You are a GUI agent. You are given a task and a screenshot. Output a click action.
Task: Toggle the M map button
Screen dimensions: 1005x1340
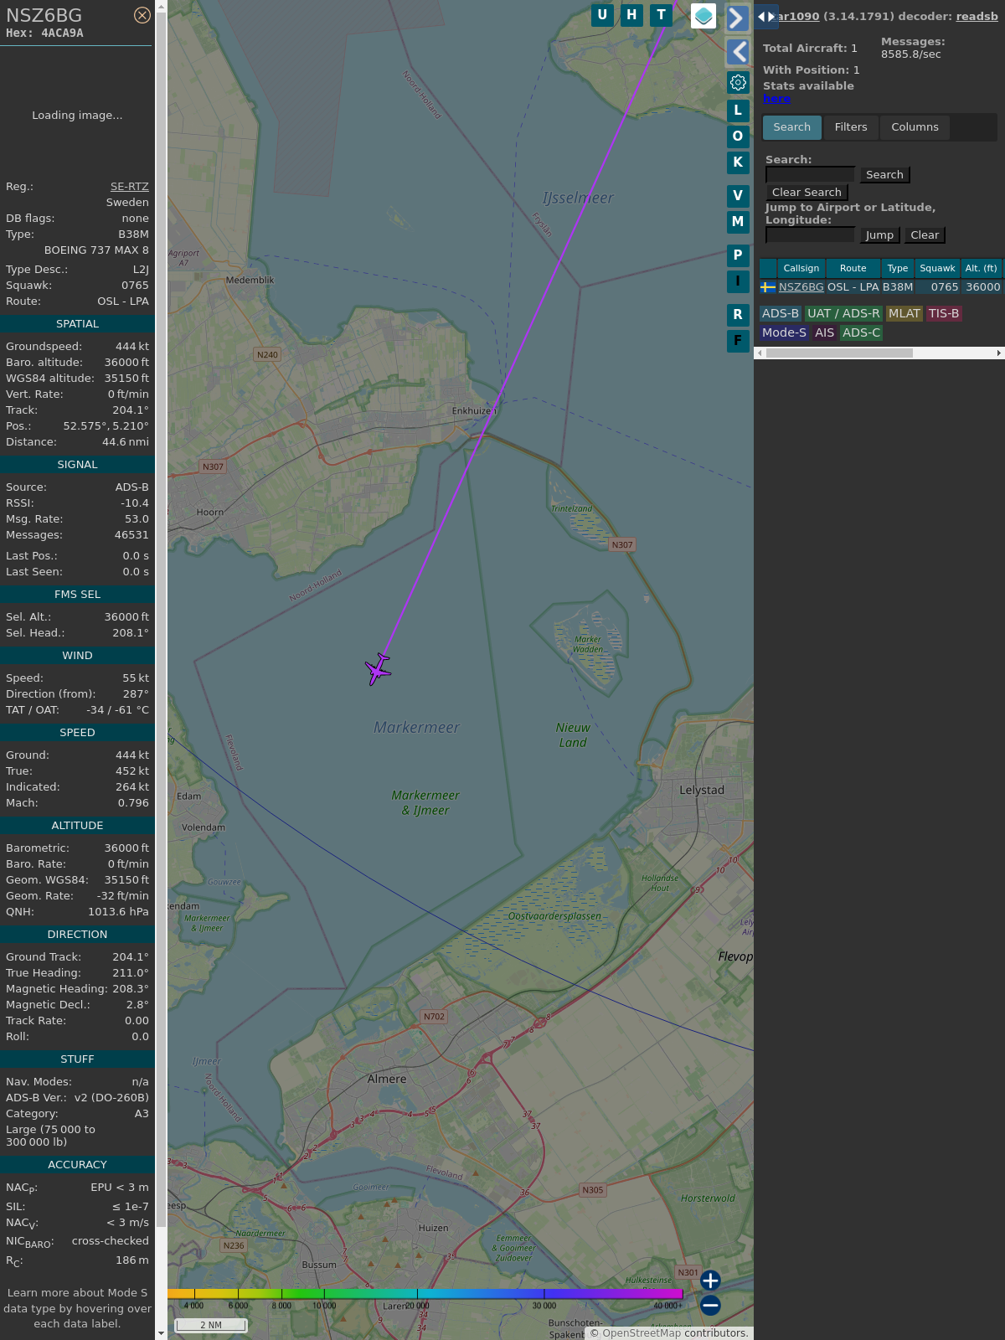click(x=738, y=222)
